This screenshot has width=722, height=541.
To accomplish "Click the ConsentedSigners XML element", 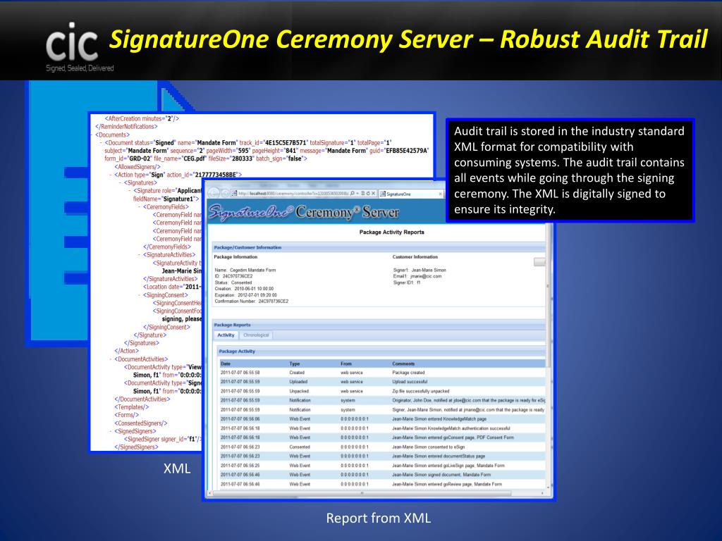I will (x=141, y=423).
